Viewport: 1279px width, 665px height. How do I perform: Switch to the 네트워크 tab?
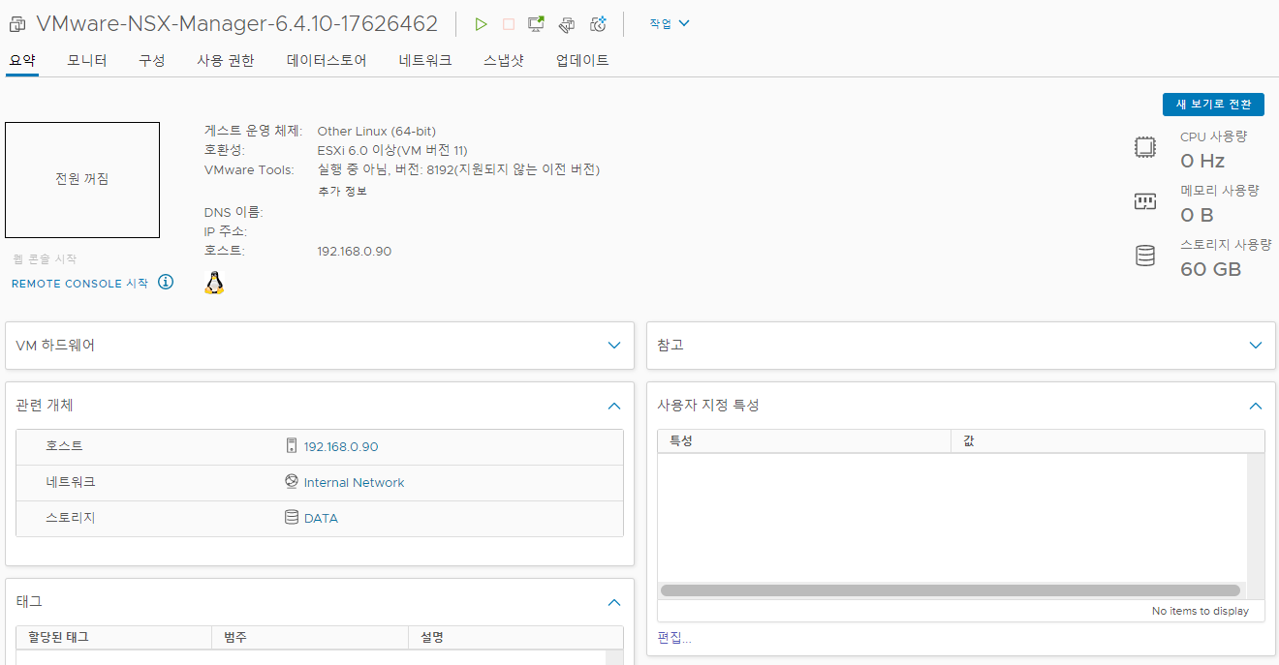pyautogui.click(x=425, y=60)
